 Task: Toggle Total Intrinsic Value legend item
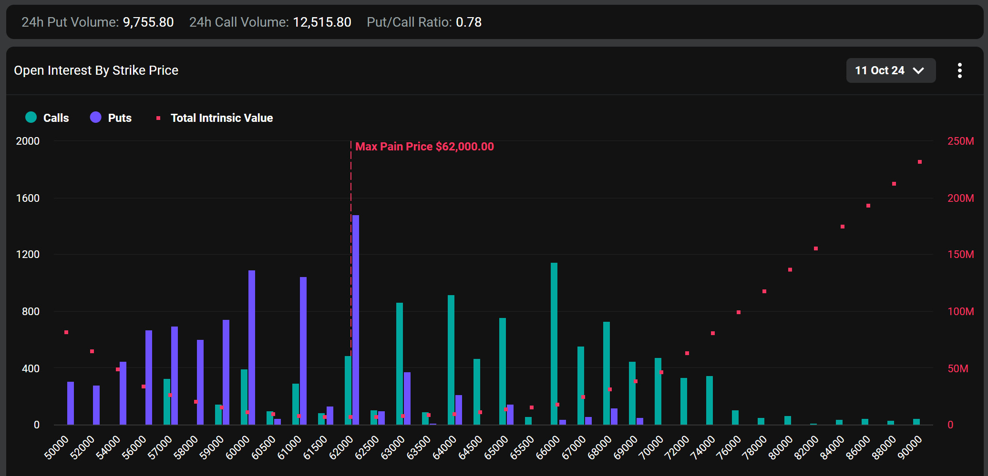click(x=215, y=118)
